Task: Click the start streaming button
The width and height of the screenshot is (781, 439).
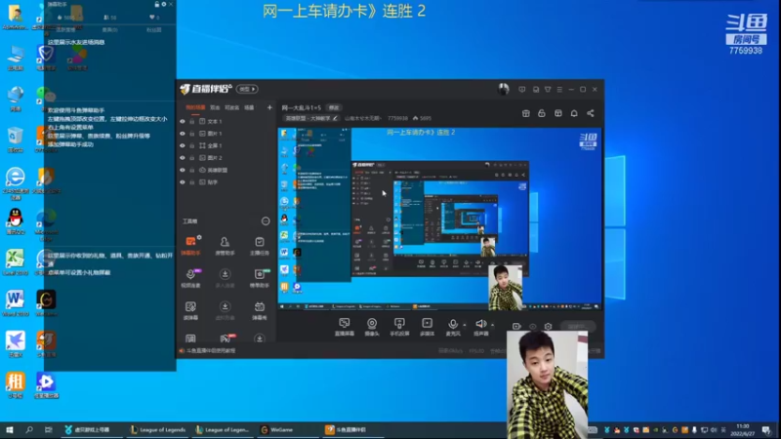Action: (x=578, y=327)
